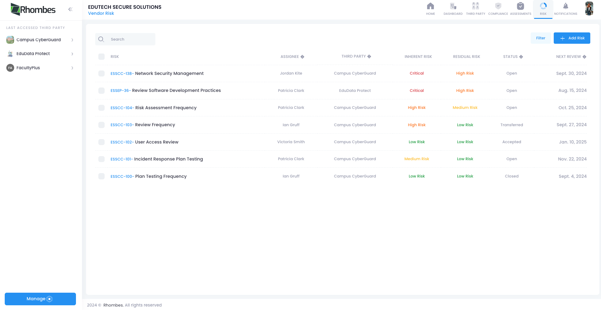
Task: Click the Transferred status cell
Action: 511,125
